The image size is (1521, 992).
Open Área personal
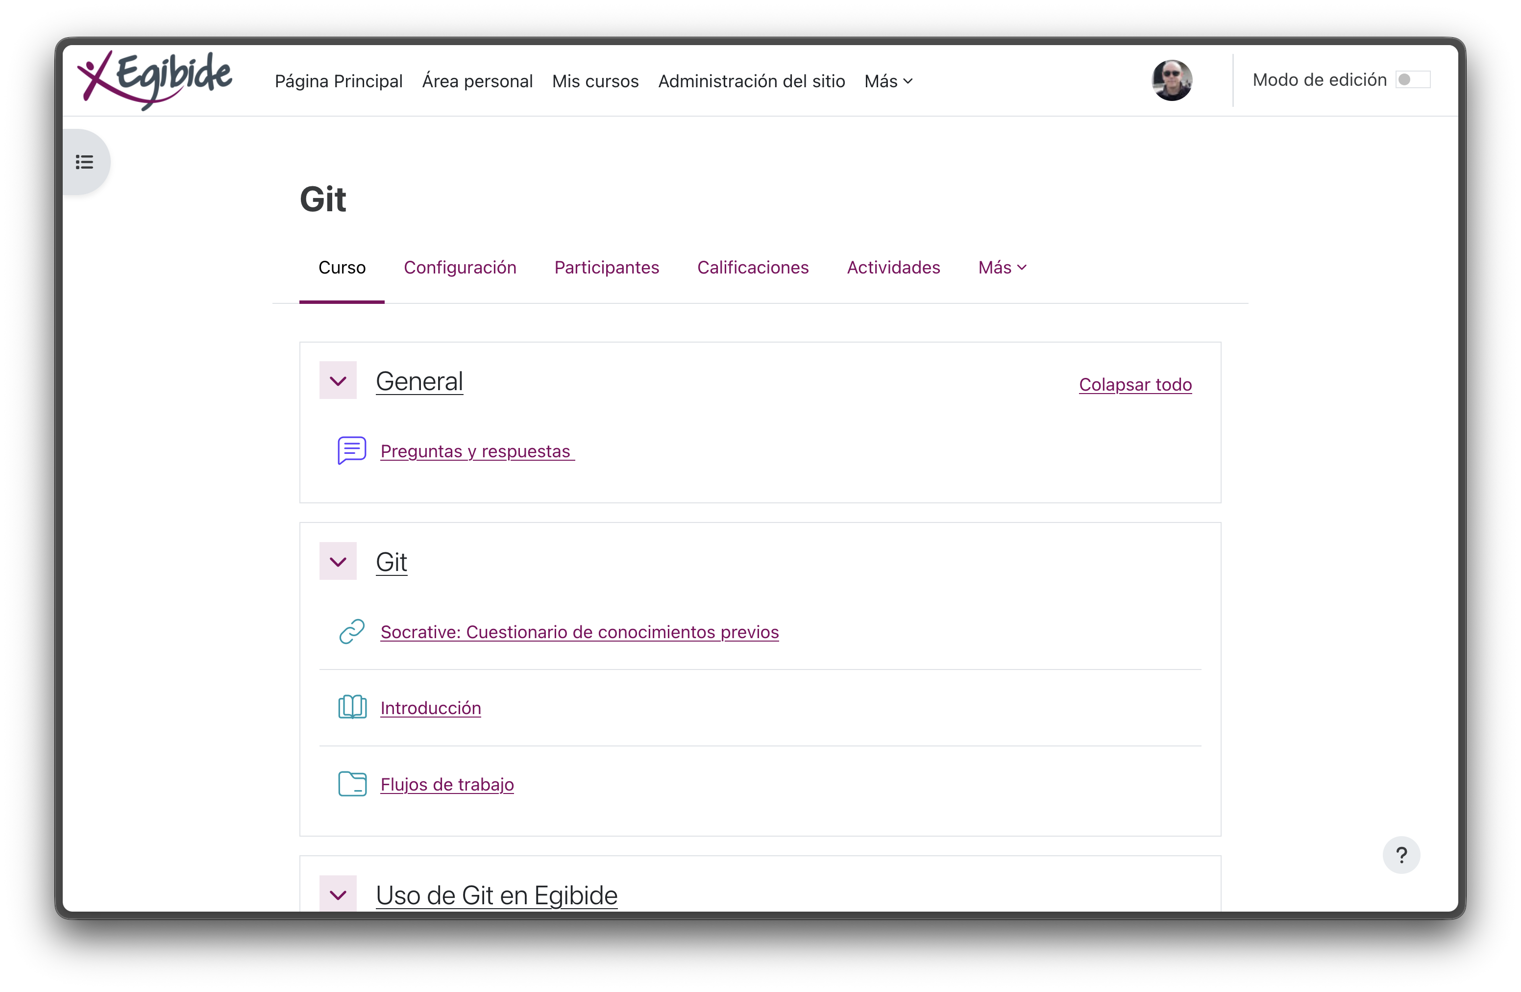pos(477,81)
